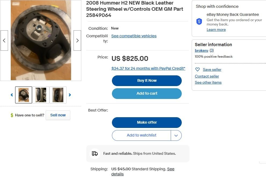Click the Money Back Guarantee shield icon
The image size is (266, 177).
click(199, 22)
